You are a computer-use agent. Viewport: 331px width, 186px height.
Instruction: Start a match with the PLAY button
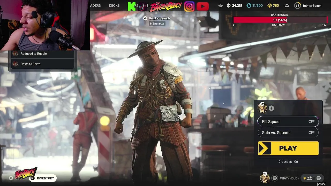pyautogui.click(x=288, y=148)
